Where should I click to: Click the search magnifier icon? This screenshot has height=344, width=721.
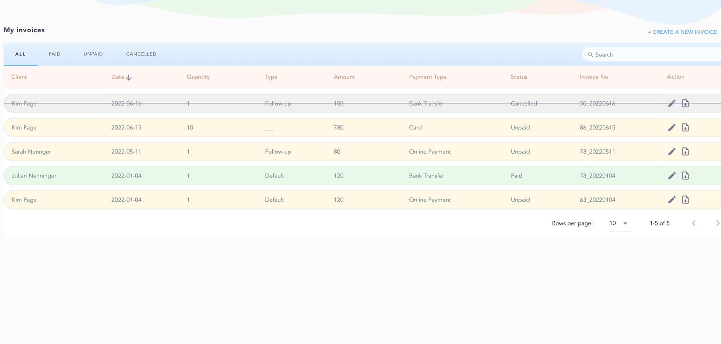pos(590,55)
